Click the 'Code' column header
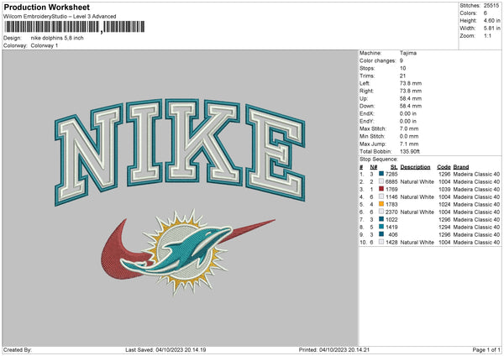 [444, 167]
